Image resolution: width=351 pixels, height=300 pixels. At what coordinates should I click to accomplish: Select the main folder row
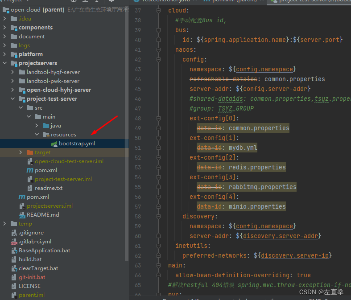[x=64, y=117]
